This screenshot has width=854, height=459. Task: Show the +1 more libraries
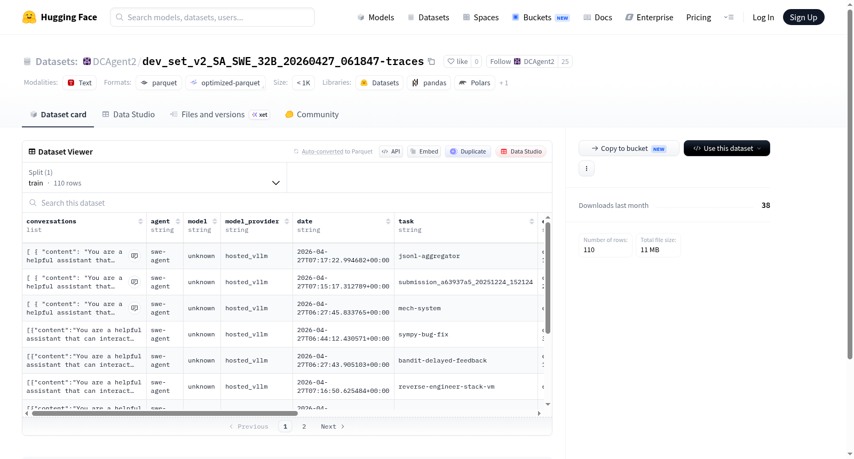(504, 83)
